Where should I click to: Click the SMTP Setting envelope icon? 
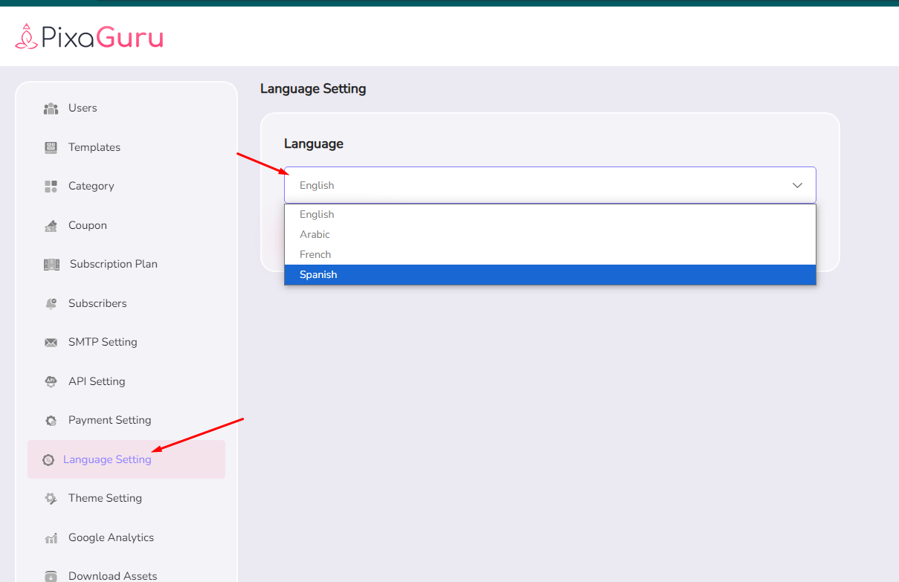coord(51,343)
